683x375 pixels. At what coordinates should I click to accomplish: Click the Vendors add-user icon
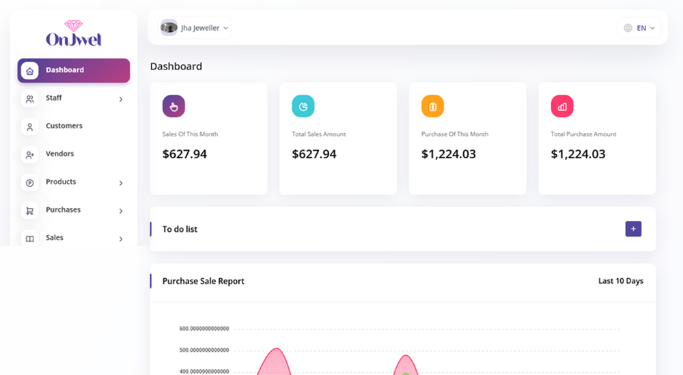point(29,155)
